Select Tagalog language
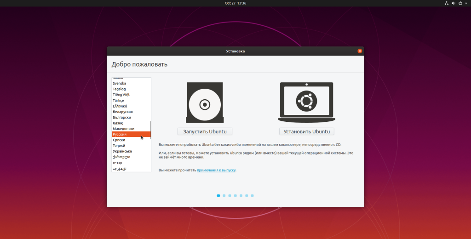Image resolution: width=471 pixels, height=239 pixels. click(x=131, y=89)
